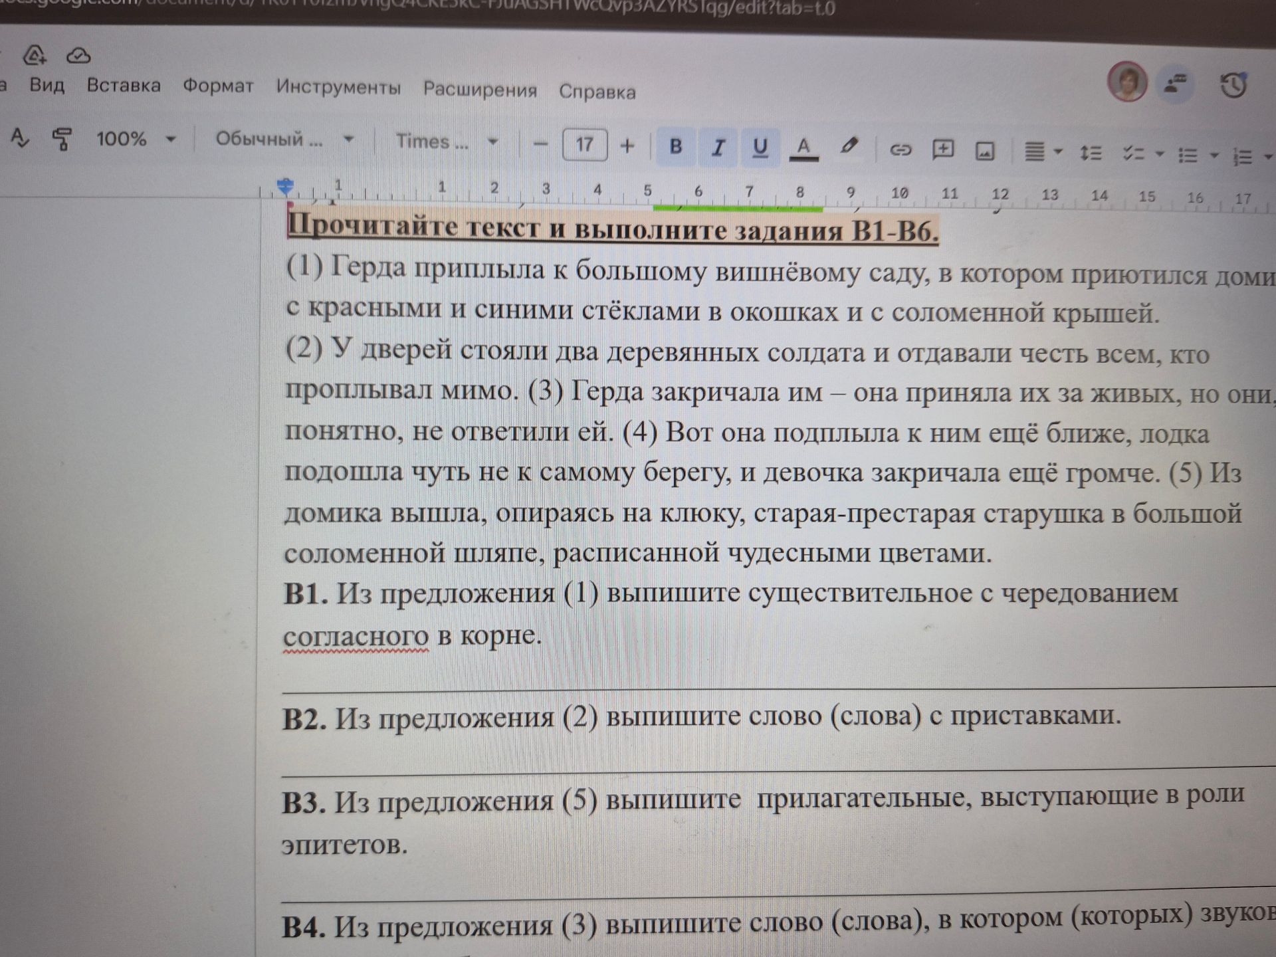Click the word приставками in task B2
The height and width of the screenshot is (957, 1276).
tap(1035, 716)
